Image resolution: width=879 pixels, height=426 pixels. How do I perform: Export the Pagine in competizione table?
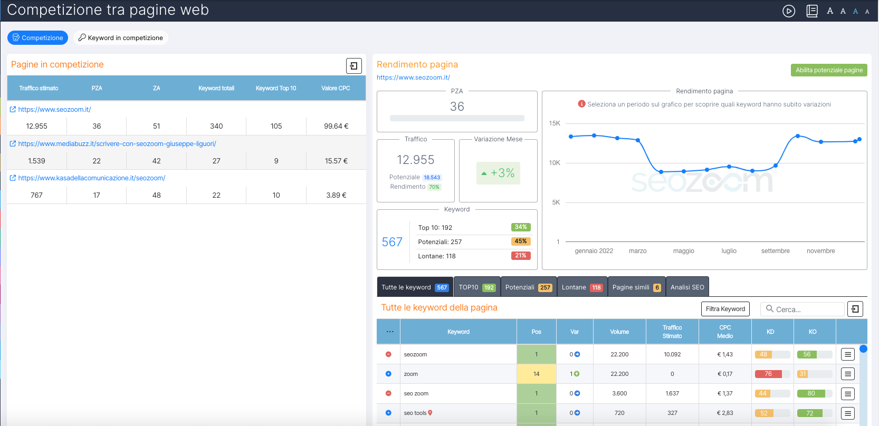point(353,66)
